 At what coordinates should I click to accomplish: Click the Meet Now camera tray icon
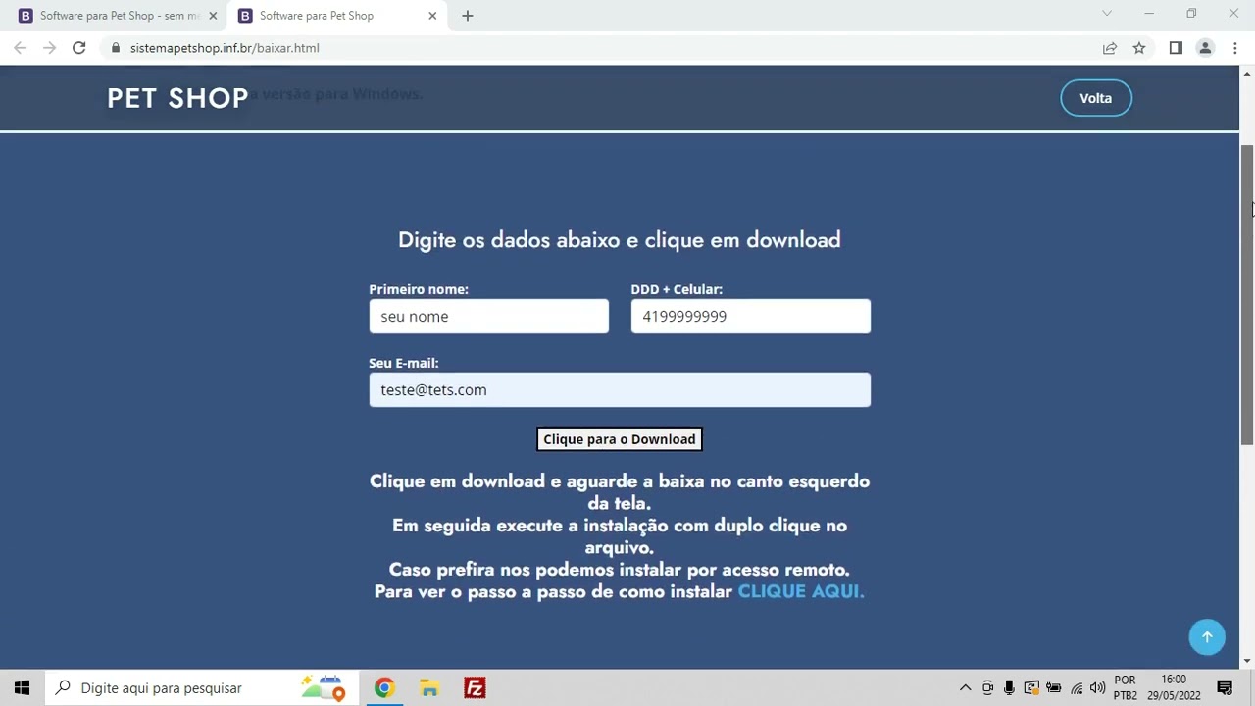(x=987, y=688)
